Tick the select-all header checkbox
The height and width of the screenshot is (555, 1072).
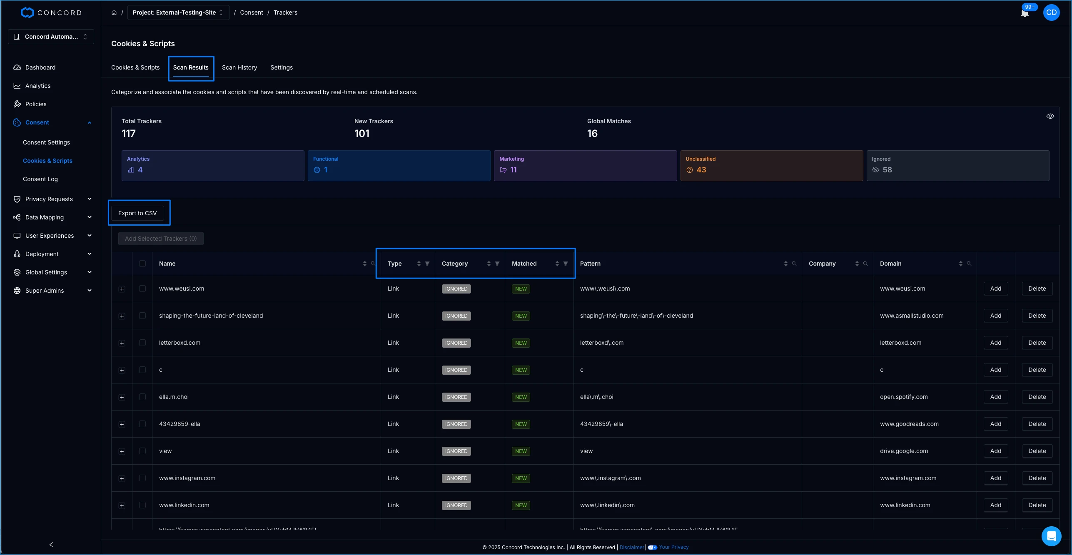[x=142, y=264]
